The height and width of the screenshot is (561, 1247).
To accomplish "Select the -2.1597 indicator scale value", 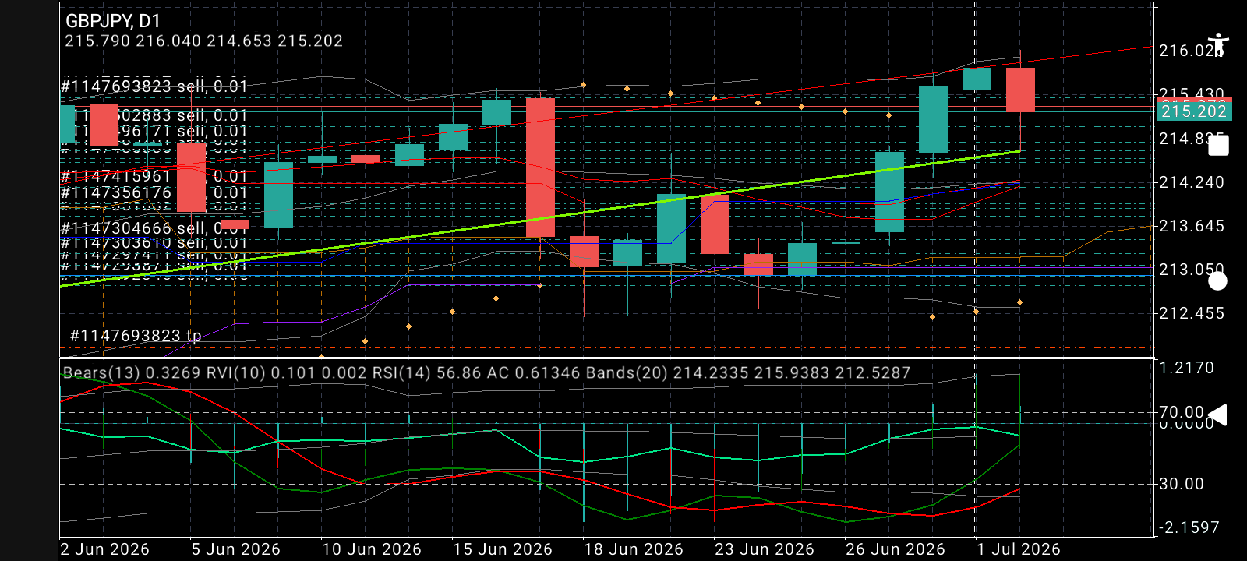I will point(1189,527).
